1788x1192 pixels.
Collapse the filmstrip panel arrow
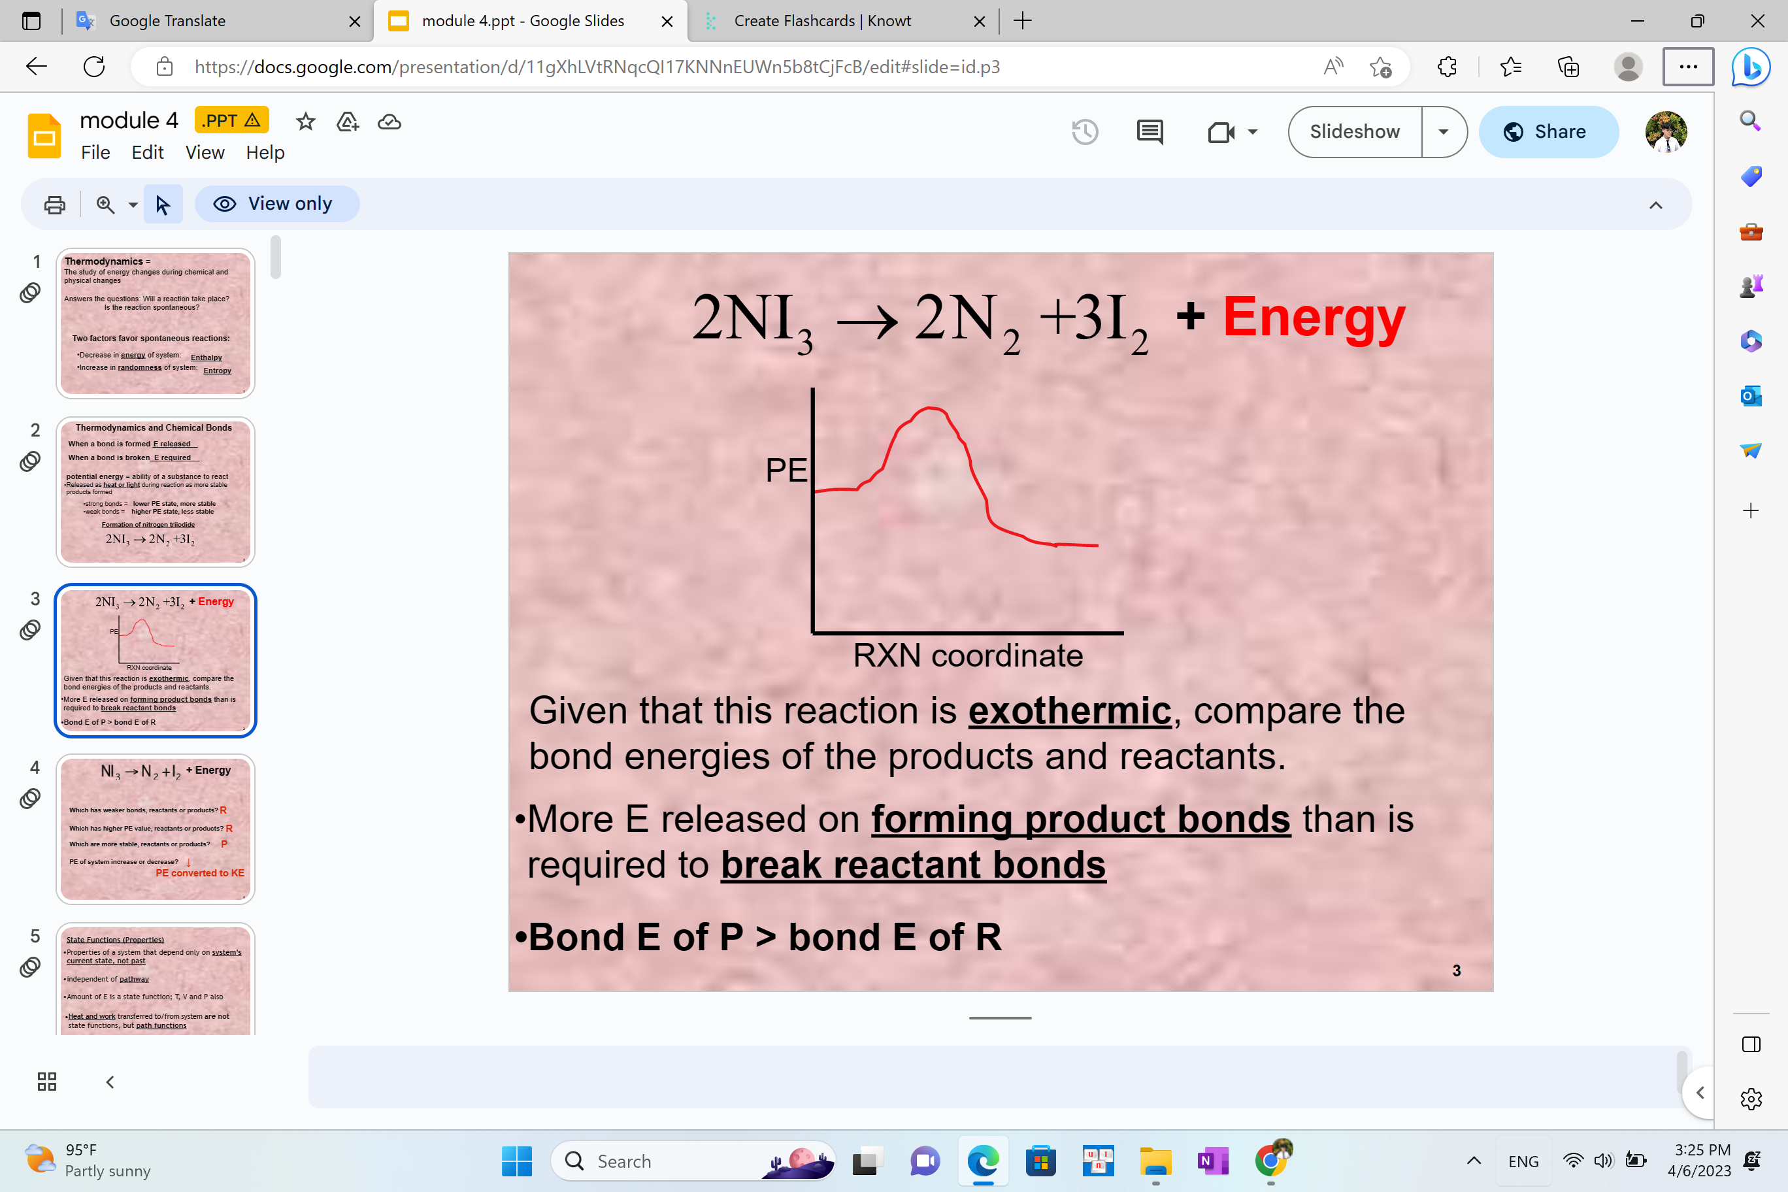click(x=110, y=1081)
